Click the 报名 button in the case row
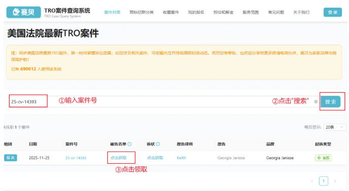 (11, 158)
